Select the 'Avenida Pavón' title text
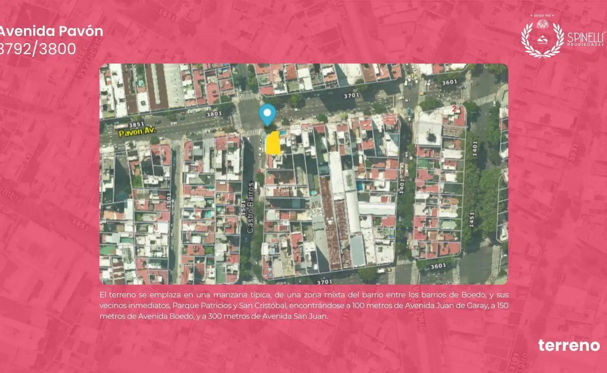Image resolution: width=607 pixels, height=373 pixels. (51, 31)
